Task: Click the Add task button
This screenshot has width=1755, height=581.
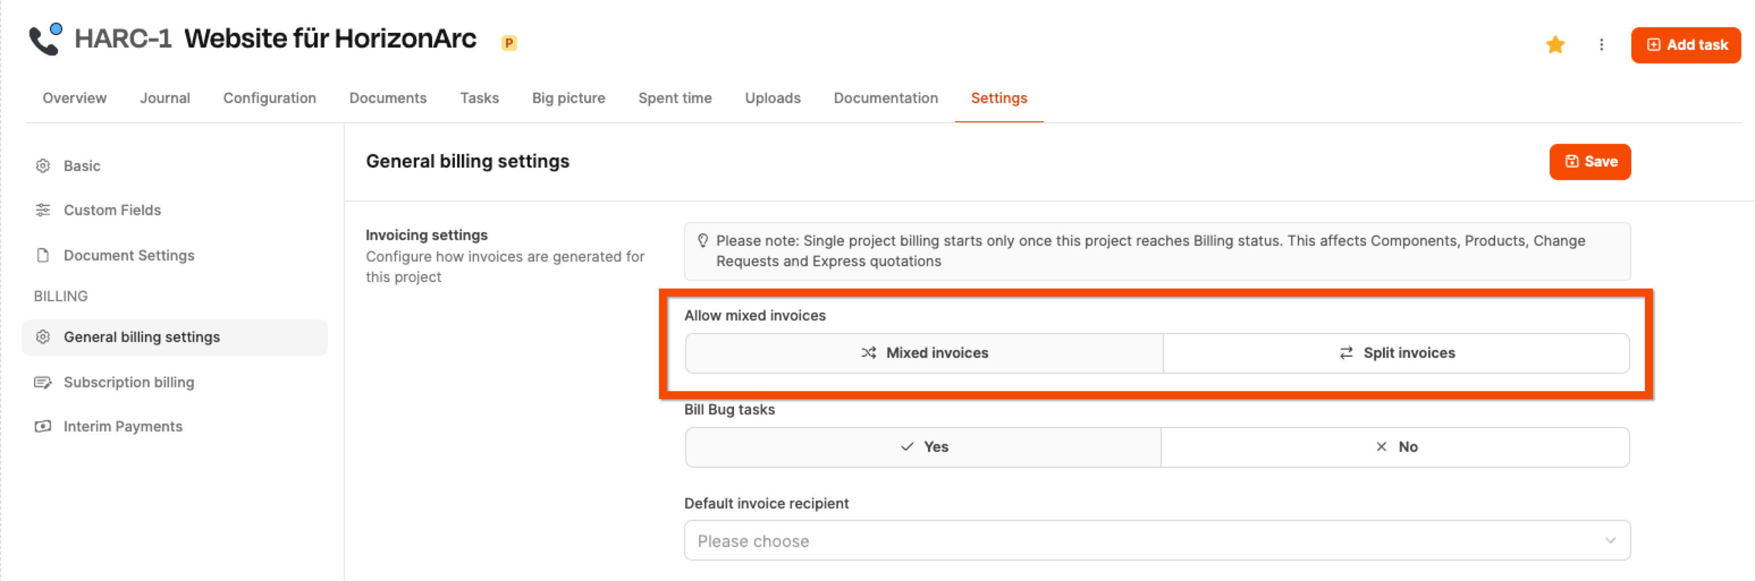Action: [1685, 45]
